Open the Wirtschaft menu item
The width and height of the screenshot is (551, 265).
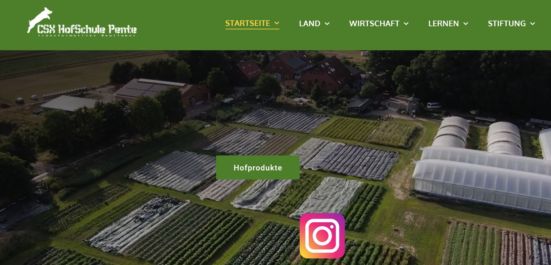(x=374, y=23)
